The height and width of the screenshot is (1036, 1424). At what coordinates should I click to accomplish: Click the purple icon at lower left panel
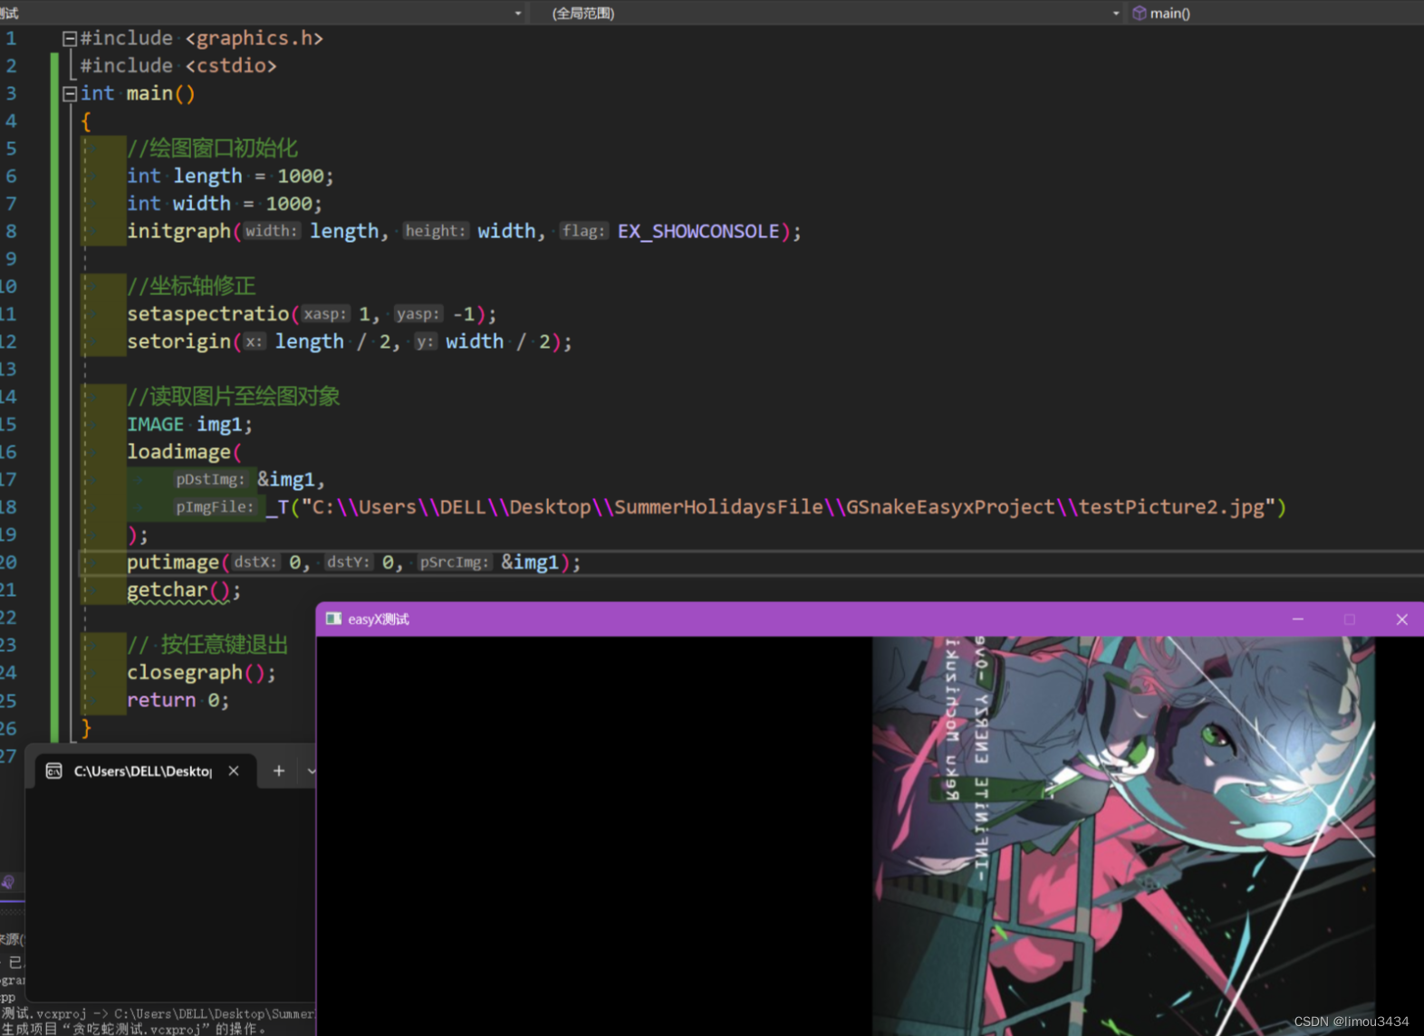tap(8, 882)
